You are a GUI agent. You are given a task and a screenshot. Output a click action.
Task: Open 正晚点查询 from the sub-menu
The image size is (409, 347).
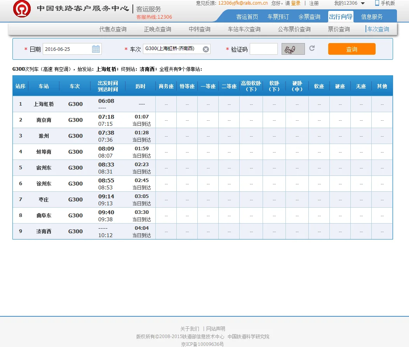[x=157, y=29]
